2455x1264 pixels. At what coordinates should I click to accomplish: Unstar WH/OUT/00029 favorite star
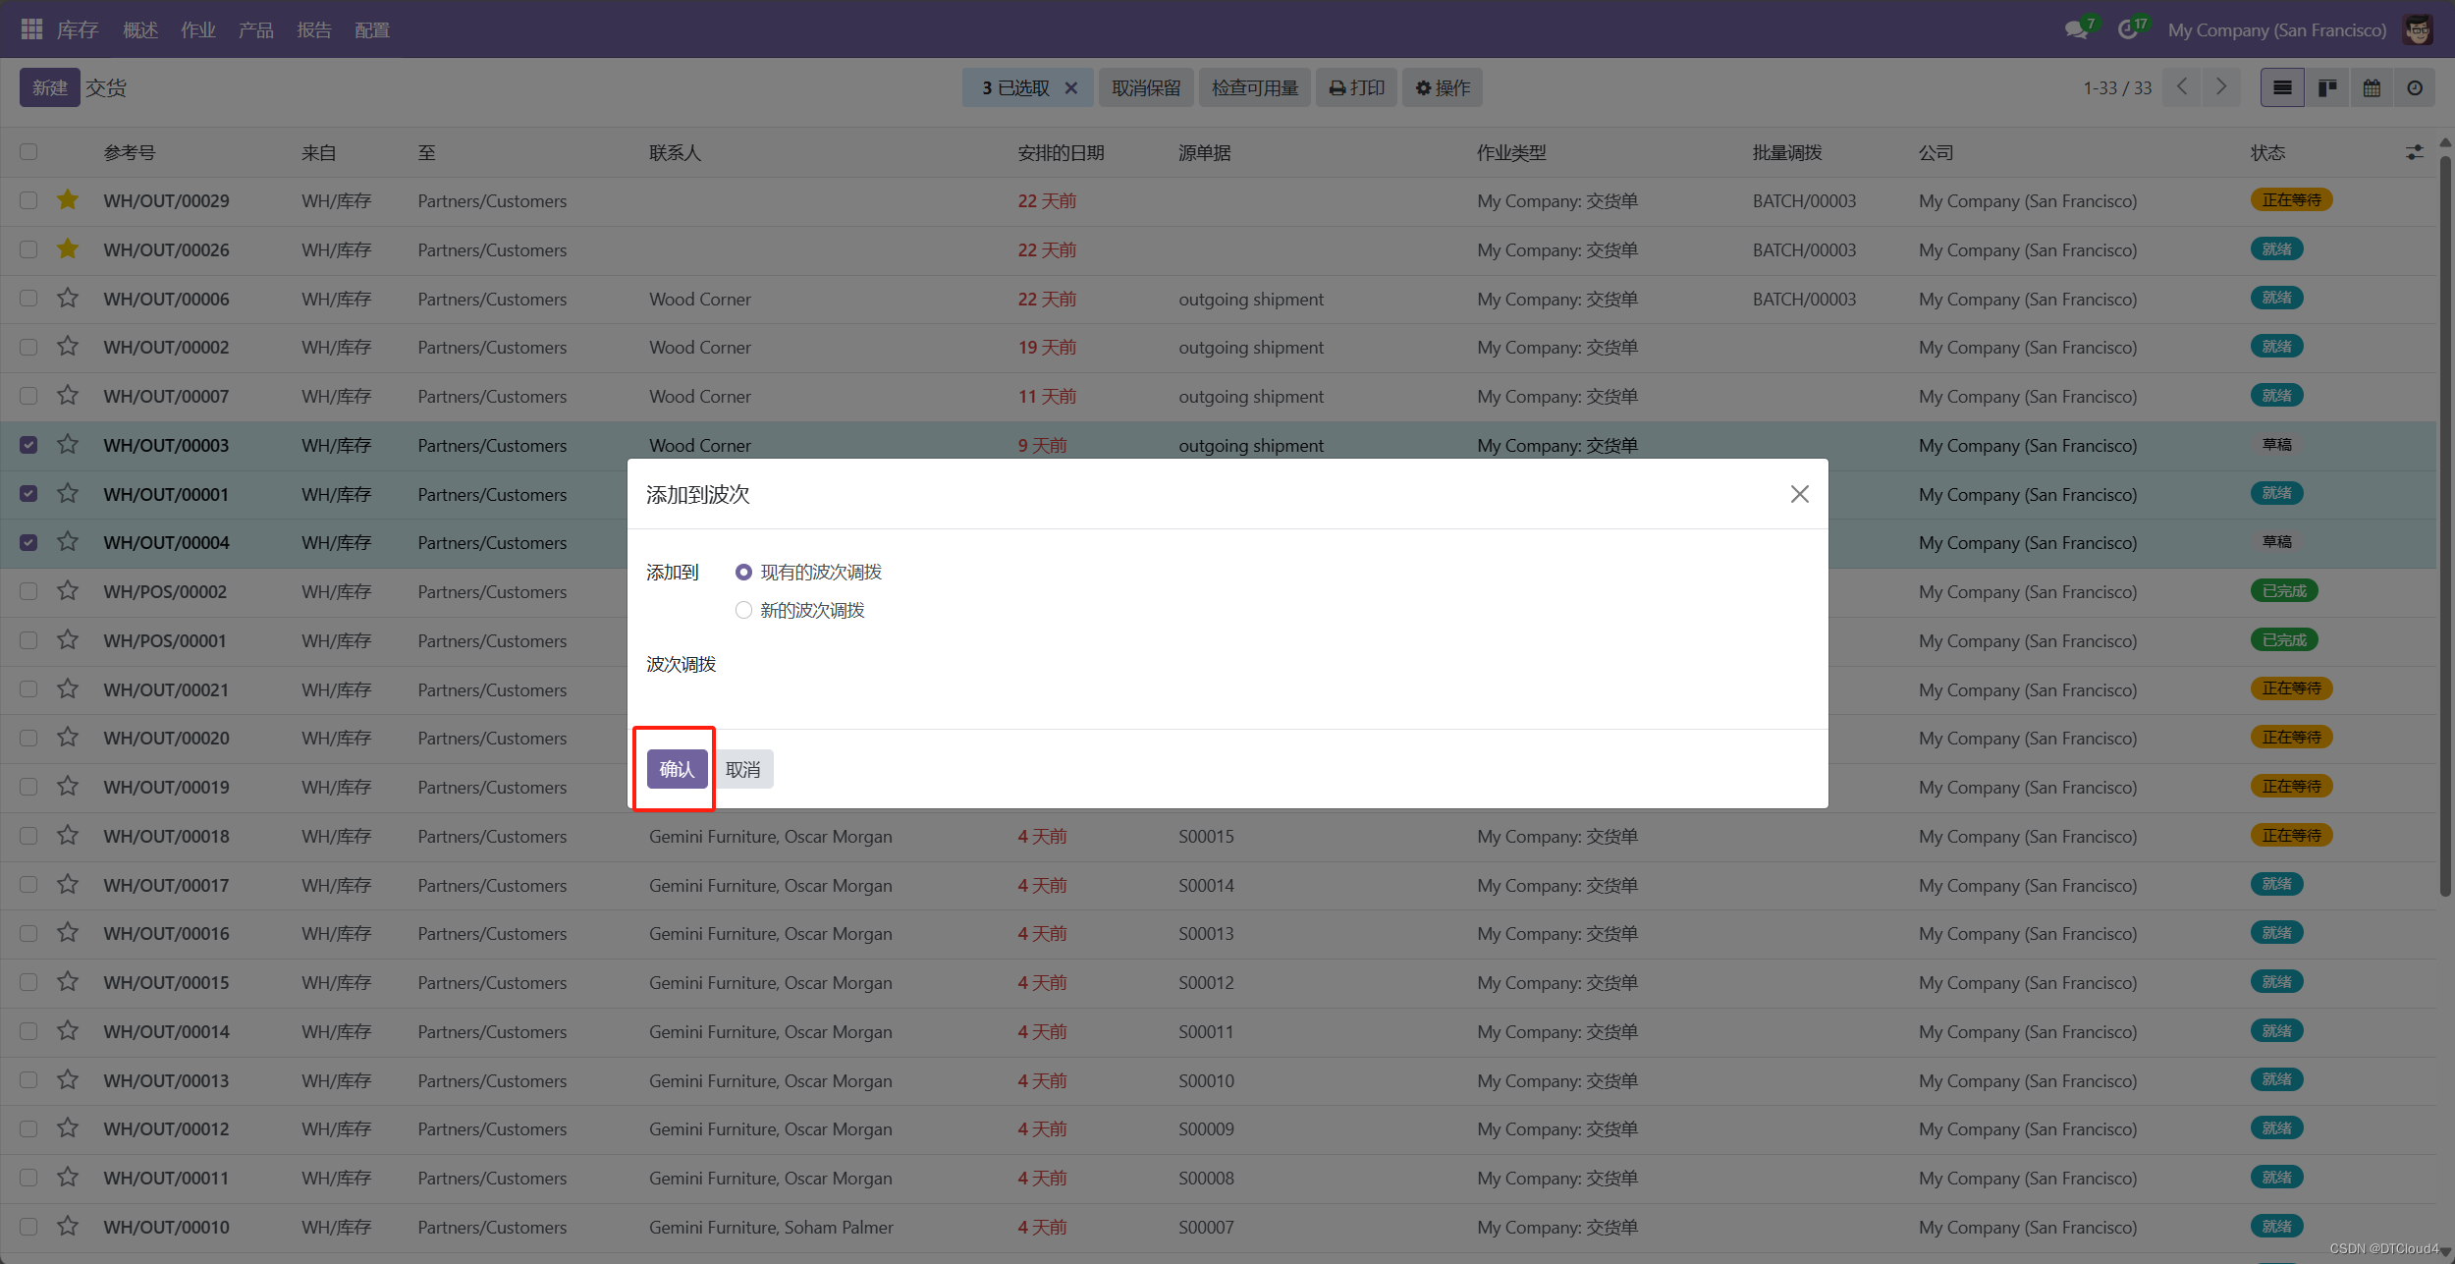(x=67, y=200)
